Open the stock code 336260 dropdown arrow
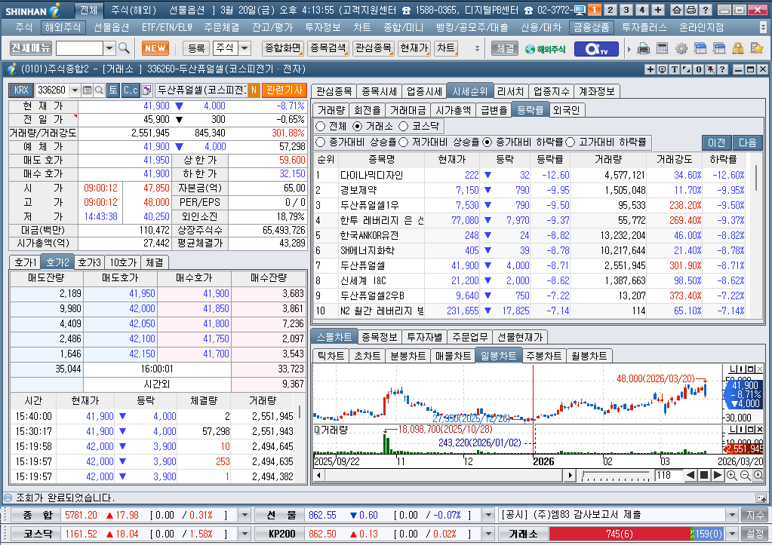Viewport: 772px width, 545px height. 75,90
